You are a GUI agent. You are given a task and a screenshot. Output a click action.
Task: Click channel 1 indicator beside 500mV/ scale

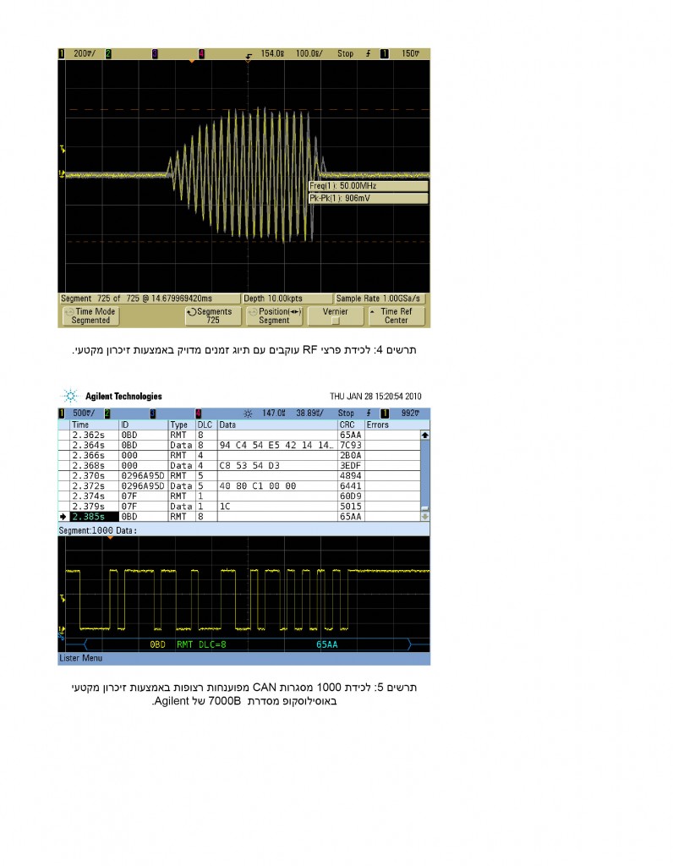click(62, 413)
